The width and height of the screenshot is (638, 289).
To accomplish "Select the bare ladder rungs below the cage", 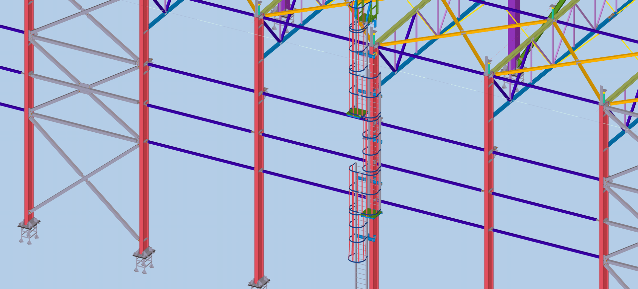I will [361, 275].
